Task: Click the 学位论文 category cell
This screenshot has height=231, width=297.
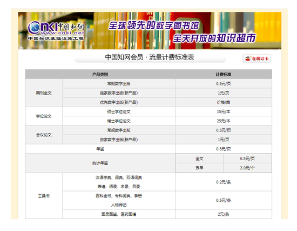Action: (44, 116)
